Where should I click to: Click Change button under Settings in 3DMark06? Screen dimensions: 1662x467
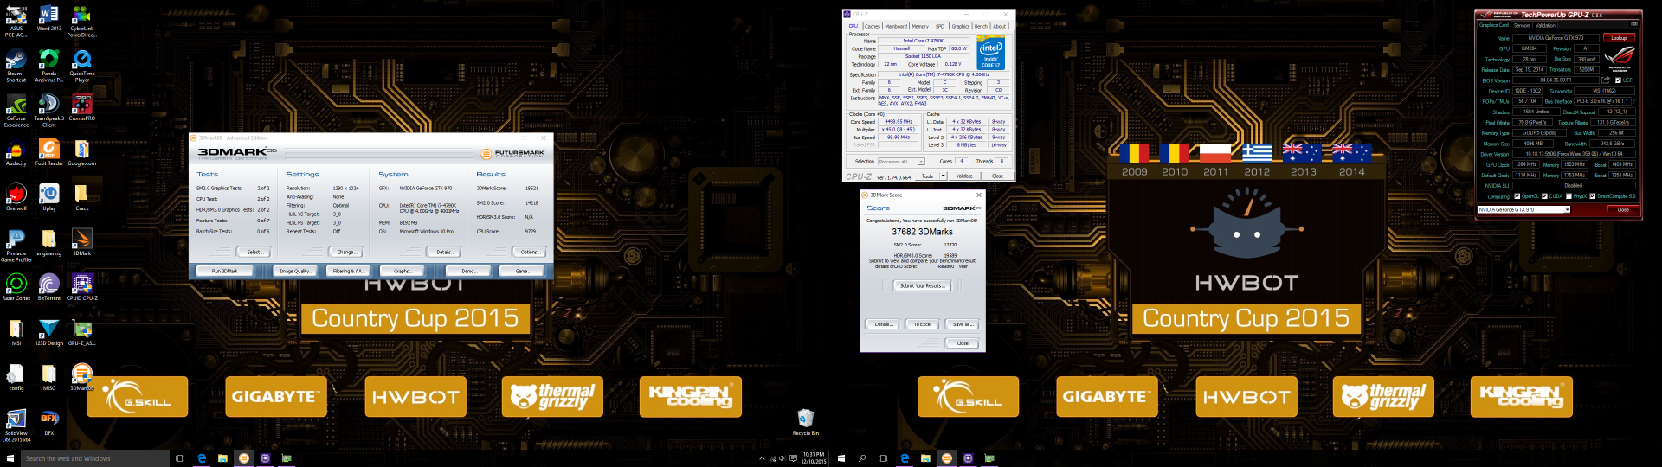[346, 252]
